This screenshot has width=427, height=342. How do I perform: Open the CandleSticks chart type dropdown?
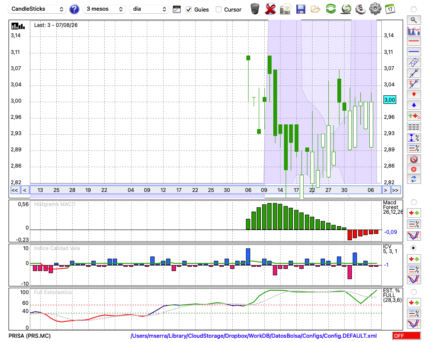pos(37,9)
